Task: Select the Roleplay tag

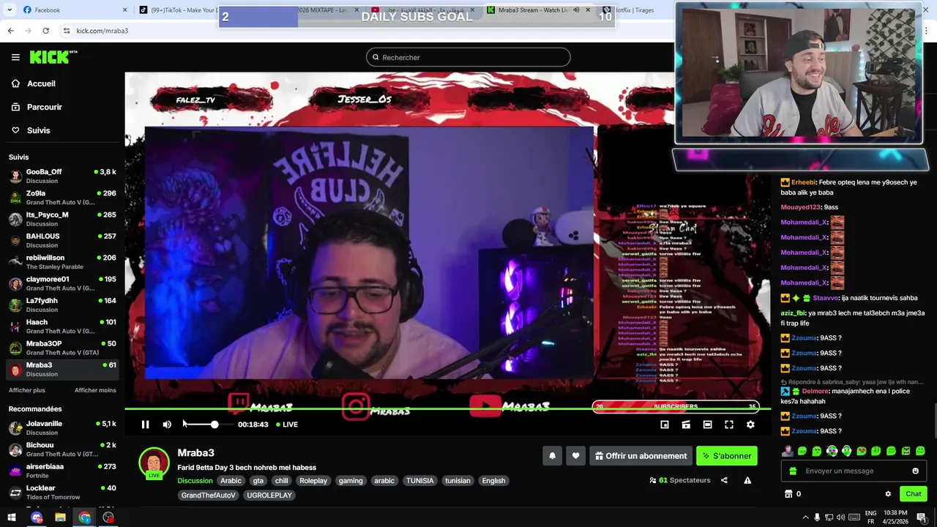Action: click(x=313, y=481)
